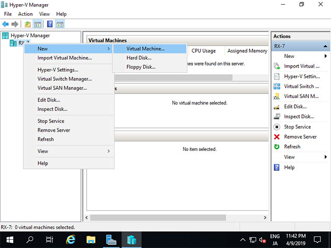Select Virtual Switch Manager... in context menu
Viewport: 331px width, 248px height.
point(68,79)
